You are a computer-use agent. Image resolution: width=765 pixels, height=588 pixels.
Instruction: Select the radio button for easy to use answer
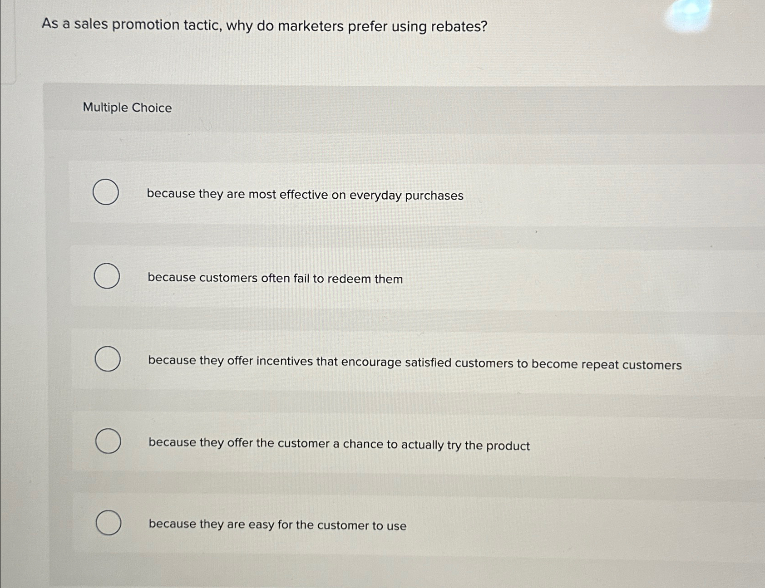tap(108, 523)
